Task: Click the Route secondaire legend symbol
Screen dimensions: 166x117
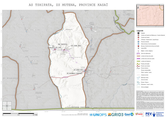Action: pyautogui.click(x=138, y=66)
